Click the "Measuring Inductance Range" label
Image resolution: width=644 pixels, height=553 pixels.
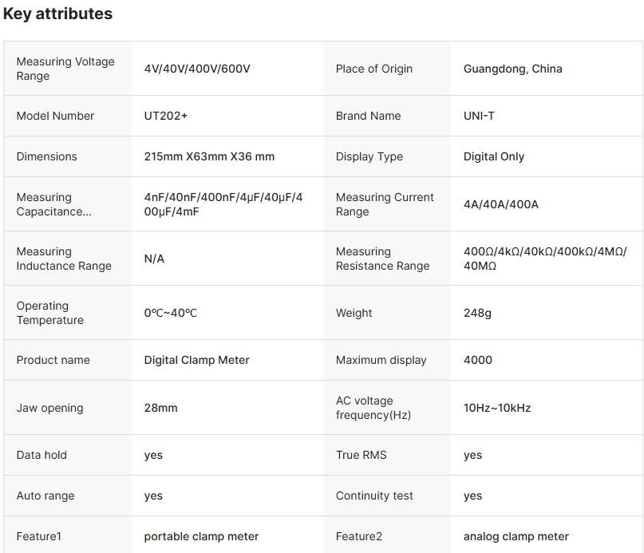tap(64, 259)
